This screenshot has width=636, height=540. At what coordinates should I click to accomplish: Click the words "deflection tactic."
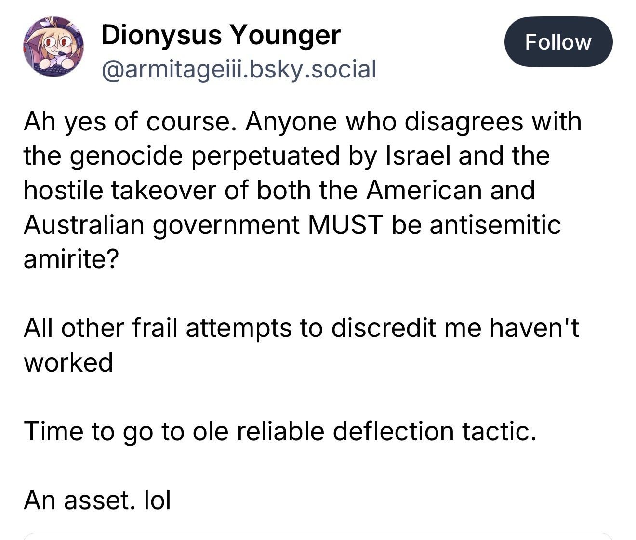tap(434, 431)
